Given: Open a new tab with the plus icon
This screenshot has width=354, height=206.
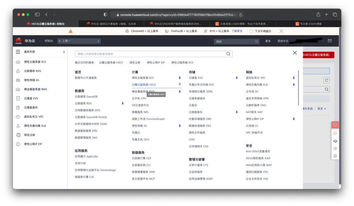Looking at the screenshot, I should [x=326, y=14].
